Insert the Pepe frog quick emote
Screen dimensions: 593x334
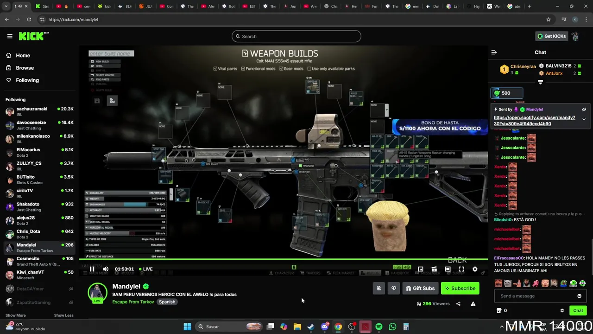pos(563,283)
